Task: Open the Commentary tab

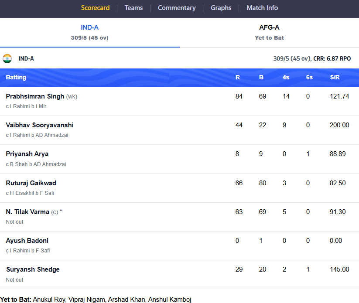Action: coord(177,8)
